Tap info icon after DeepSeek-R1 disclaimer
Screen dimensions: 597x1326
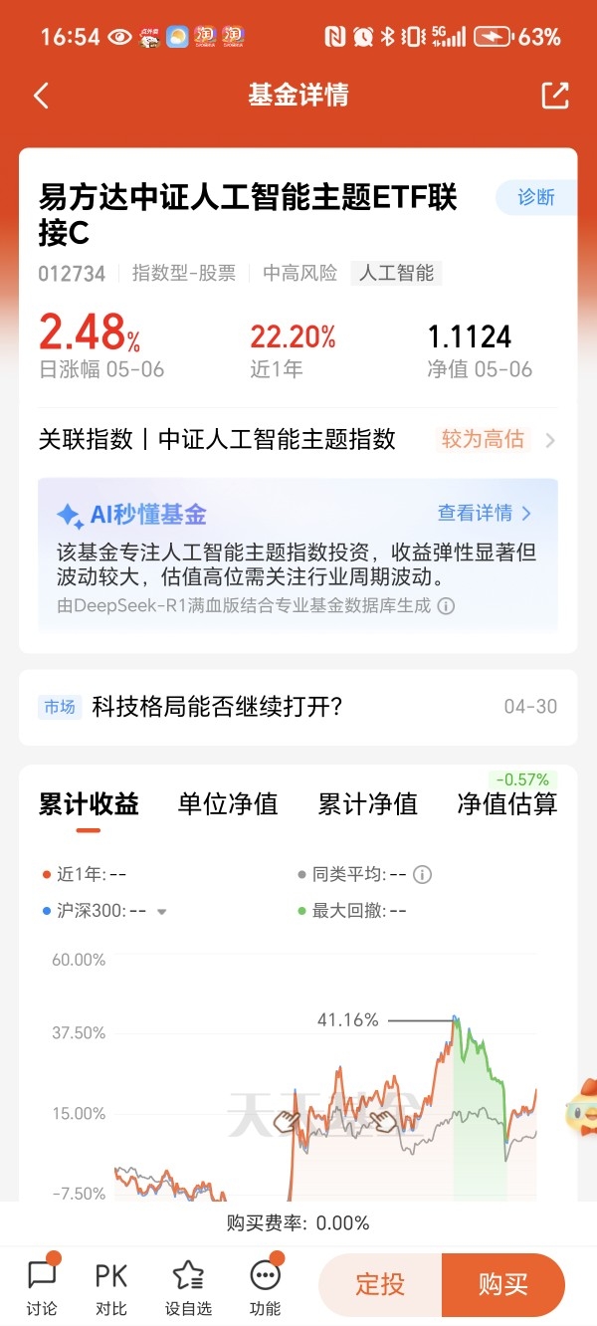pos(446,605)
